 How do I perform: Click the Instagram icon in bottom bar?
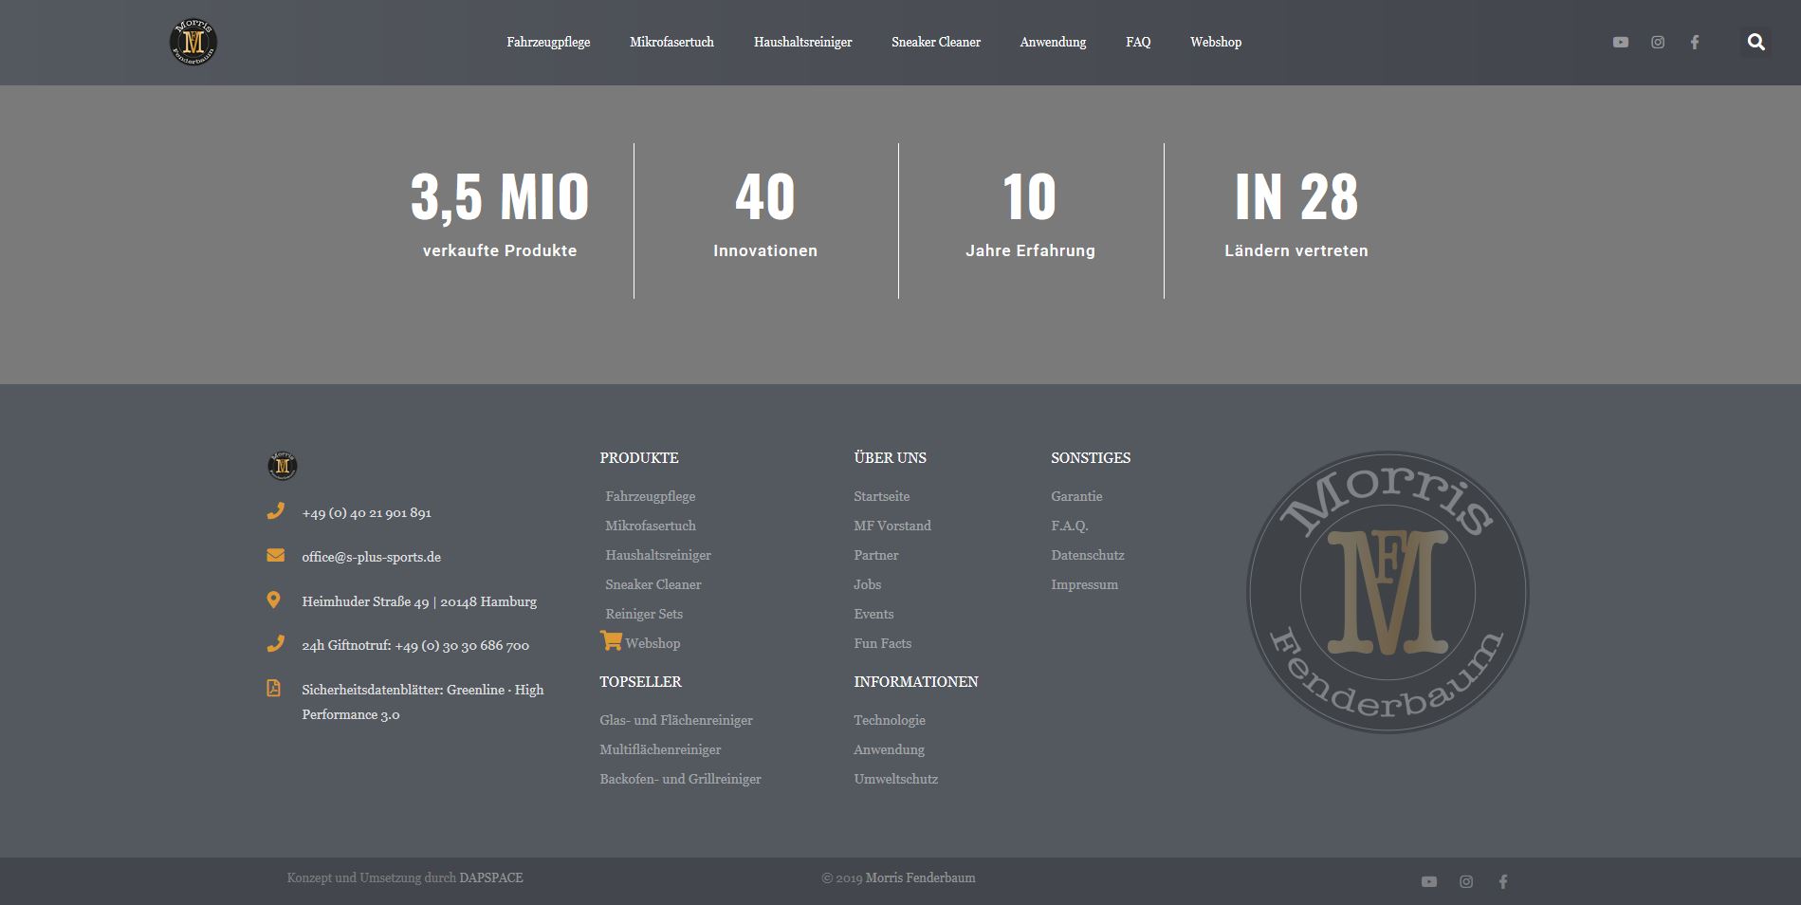click(x=1465, y=881)
